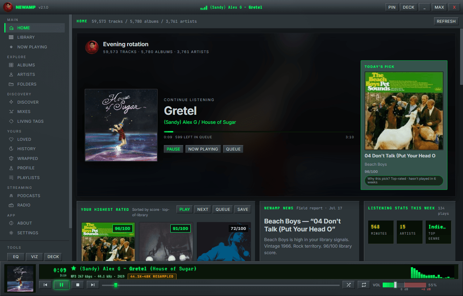Open Living Tags section
The image size is (463, 296).
pyautogui.click(x=35, y=121)
